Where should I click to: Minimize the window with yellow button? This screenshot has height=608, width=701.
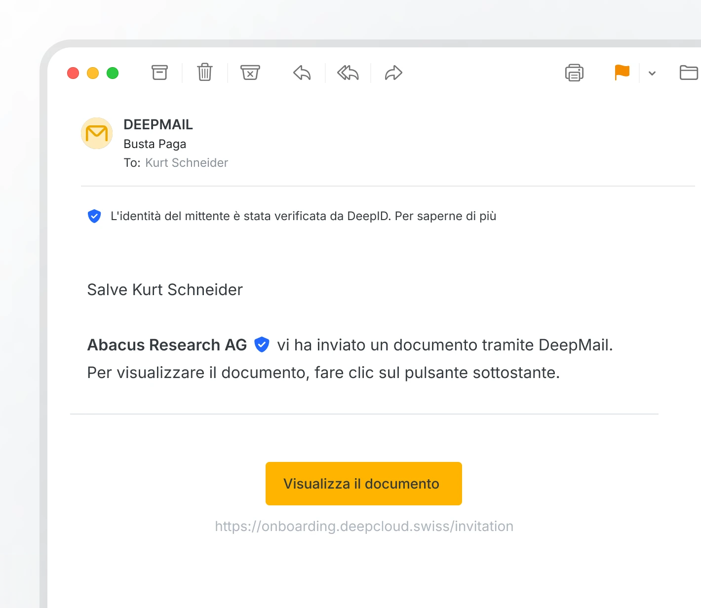(93, 73)
